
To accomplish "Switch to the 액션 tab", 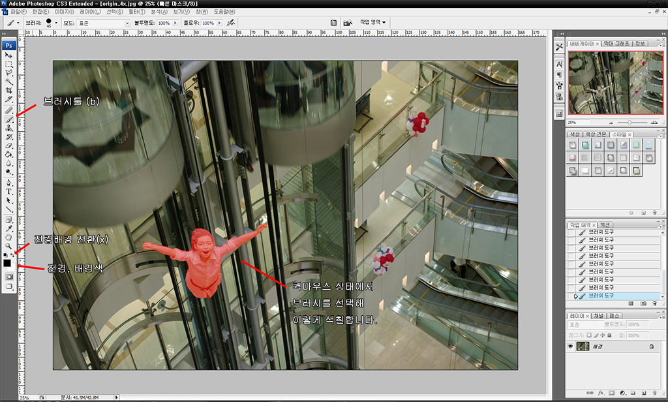I will point(605,224).
